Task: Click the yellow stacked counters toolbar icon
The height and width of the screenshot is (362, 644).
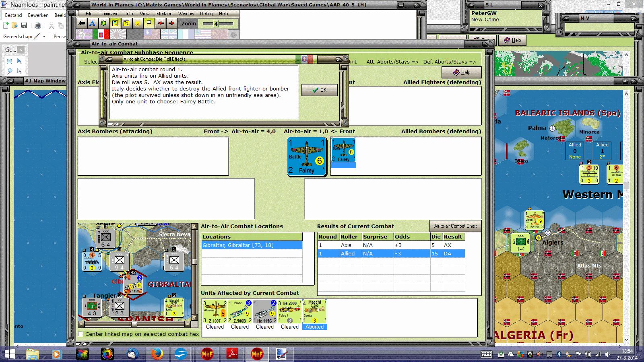Action: tap(126, 23)
